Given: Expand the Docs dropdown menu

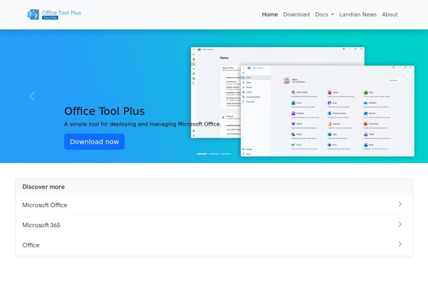Looking at the screenshot, I should point(324,14).
